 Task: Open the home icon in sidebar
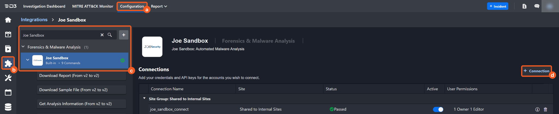click(8, 20)
